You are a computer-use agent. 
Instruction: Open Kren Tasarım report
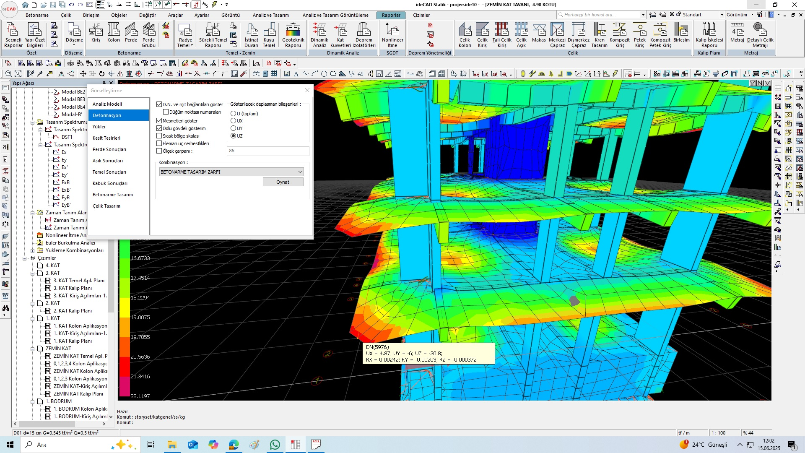tap(600, 35)
